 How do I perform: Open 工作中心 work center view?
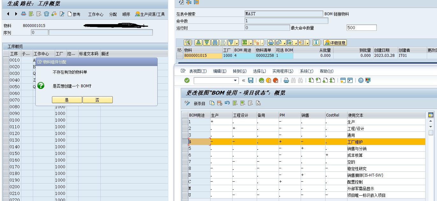[x=96, y=14]
